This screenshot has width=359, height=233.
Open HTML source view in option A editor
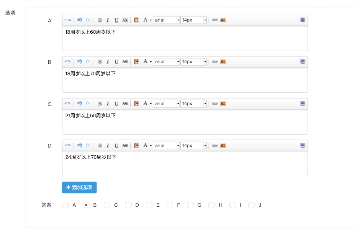pos(68,20)
